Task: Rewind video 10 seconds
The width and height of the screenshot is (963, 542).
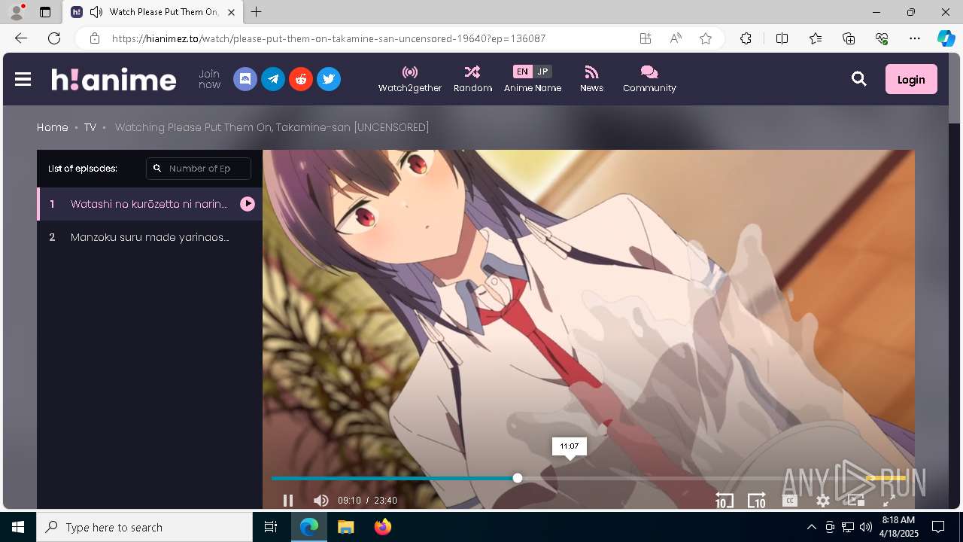Action: 724,501
